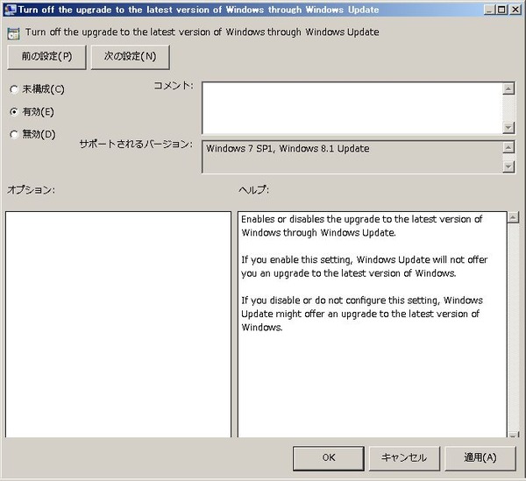Screen dimensions: 526x481
Task: Click comment box scroll up arrow
Action: (508, 88)
